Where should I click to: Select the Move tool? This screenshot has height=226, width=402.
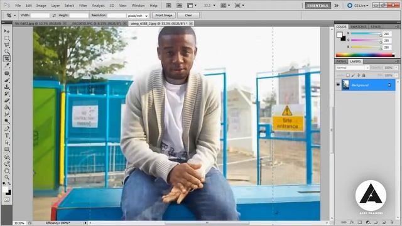7,31
